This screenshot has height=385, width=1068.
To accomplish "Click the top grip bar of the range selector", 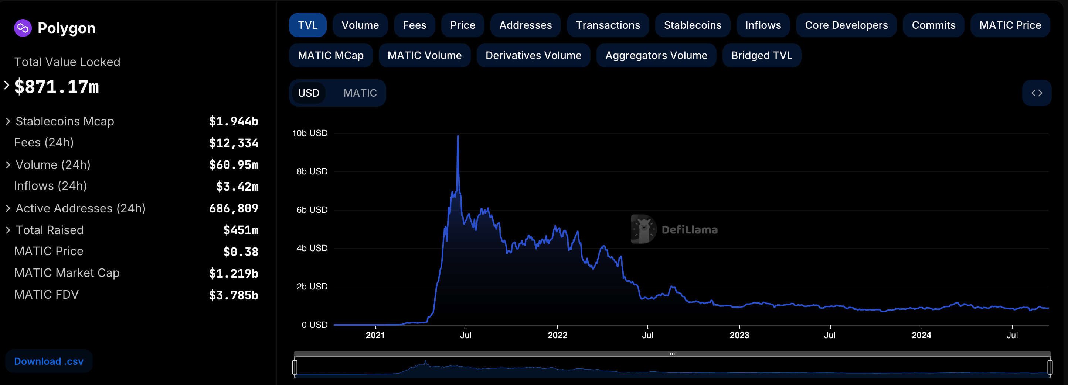I will click(672, 354).
